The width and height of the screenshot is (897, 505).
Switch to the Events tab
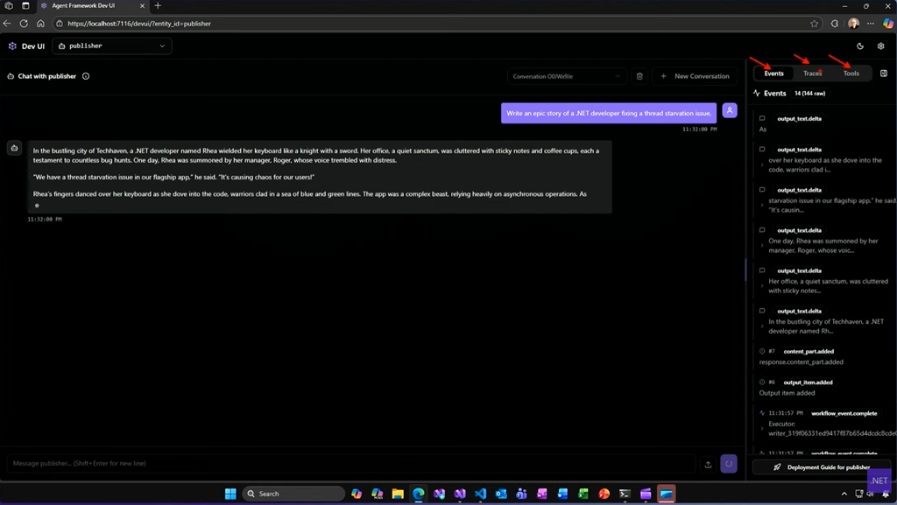pos(773,74)
